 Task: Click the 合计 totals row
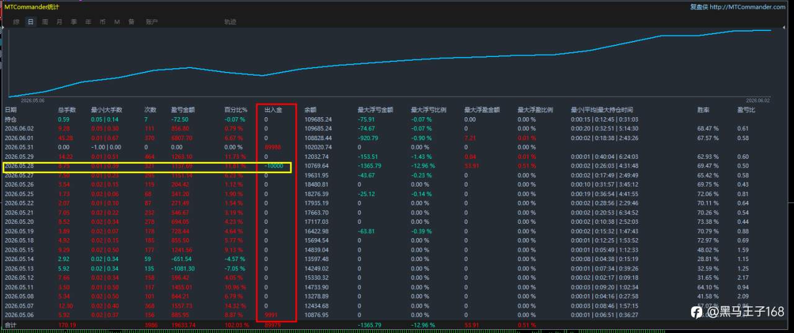coord(397,324)
